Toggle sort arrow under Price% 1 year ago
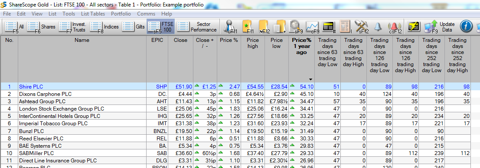 coord(311,79)
